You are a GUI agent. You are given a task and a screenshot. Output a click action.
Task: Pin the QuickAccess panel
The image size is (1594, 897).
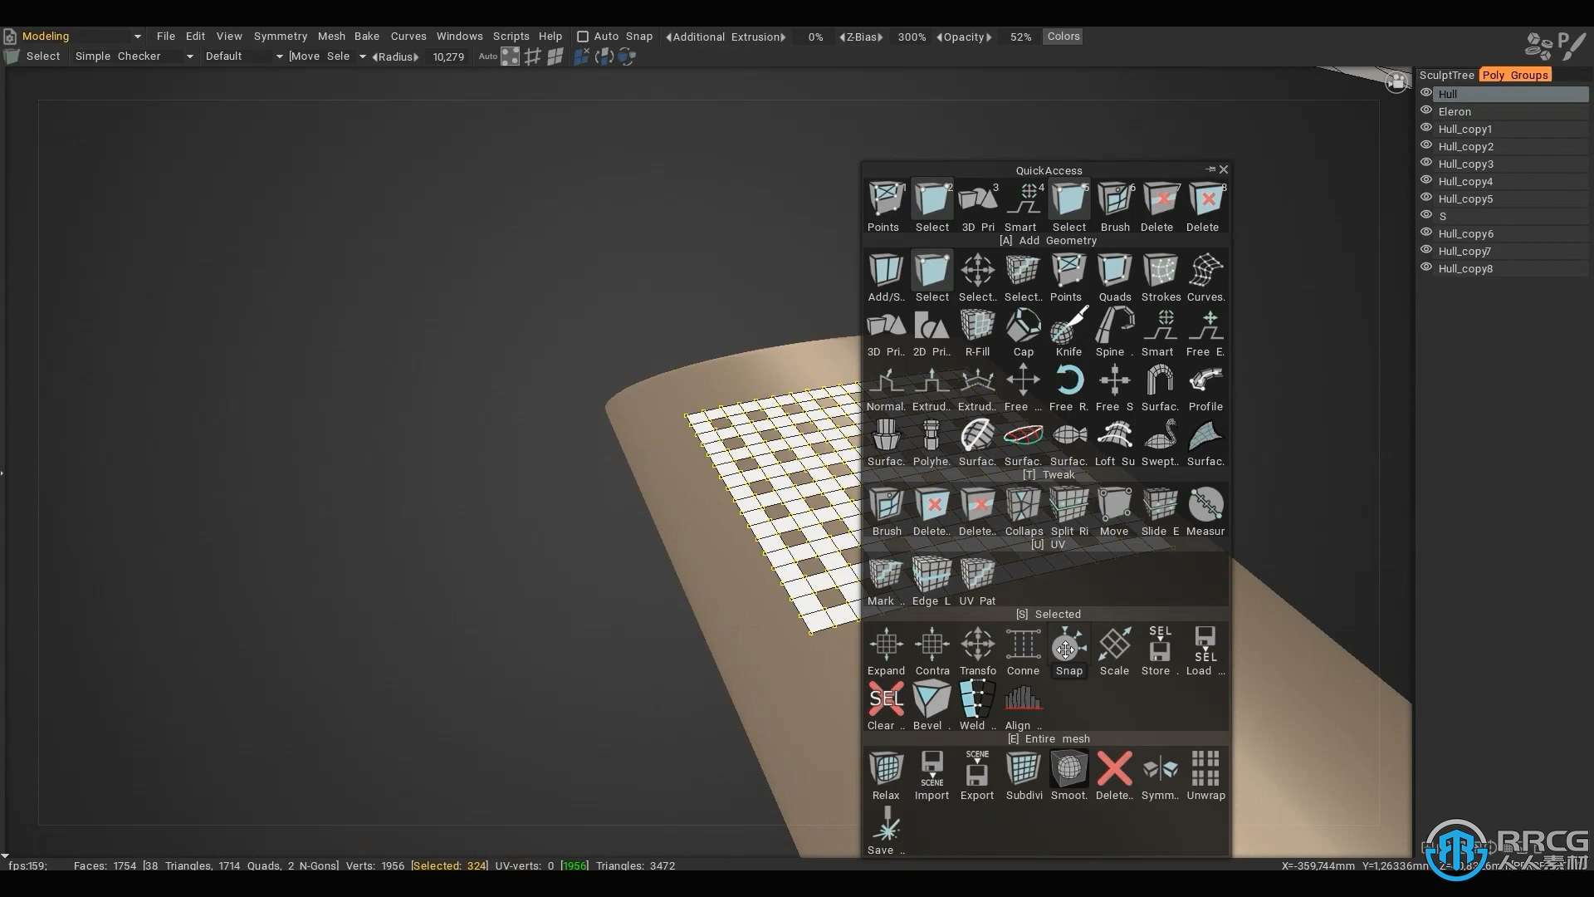tap(1210, 169)
